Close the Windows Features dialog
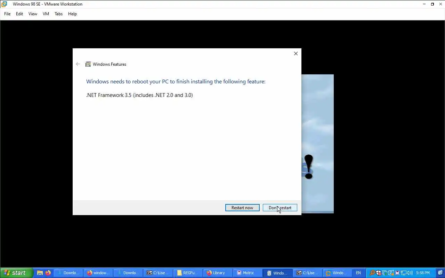 pos(296,54)
